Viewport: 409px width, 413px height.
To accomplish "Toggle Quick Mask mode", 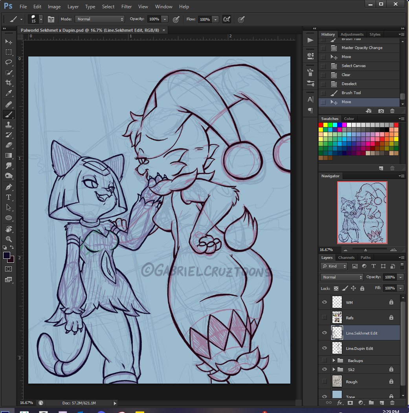I will (x=8, y=269).
